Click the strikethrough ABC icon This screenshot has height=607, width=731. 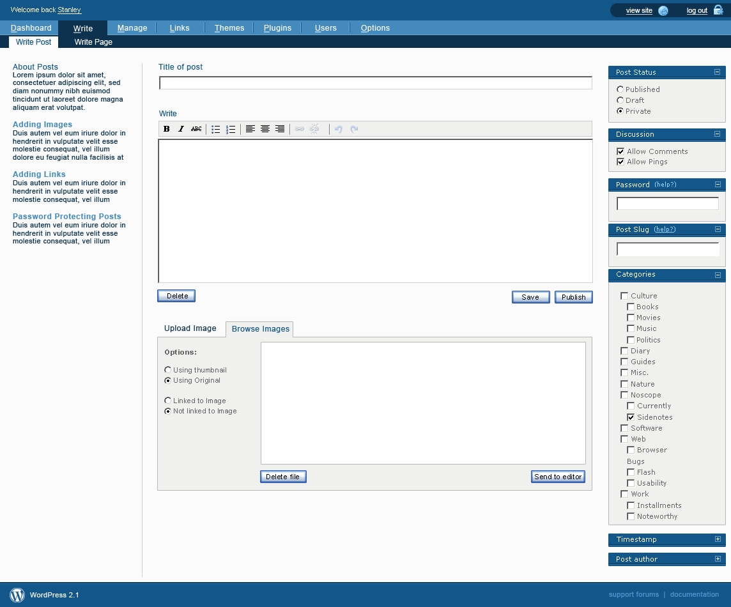coord(196,129)
